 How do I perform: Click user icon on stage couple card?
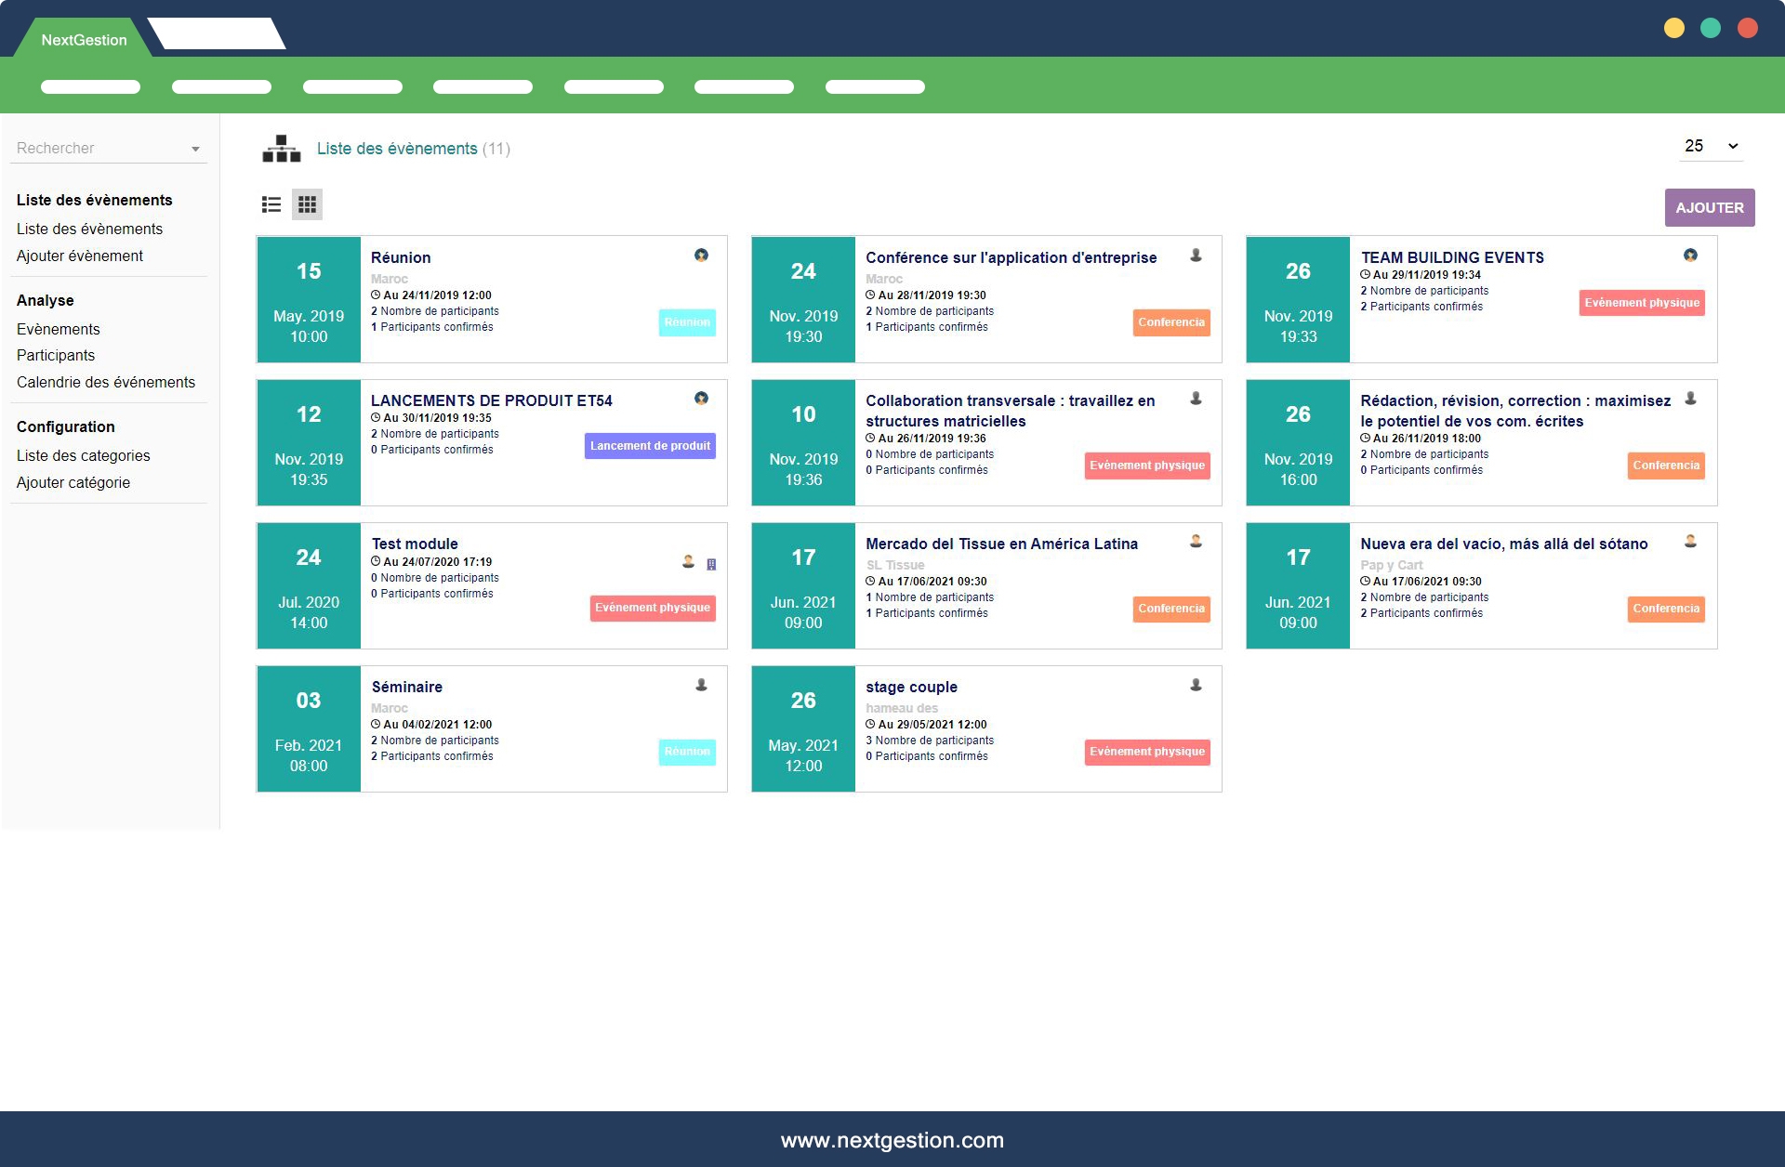[x=1196, y=686]
